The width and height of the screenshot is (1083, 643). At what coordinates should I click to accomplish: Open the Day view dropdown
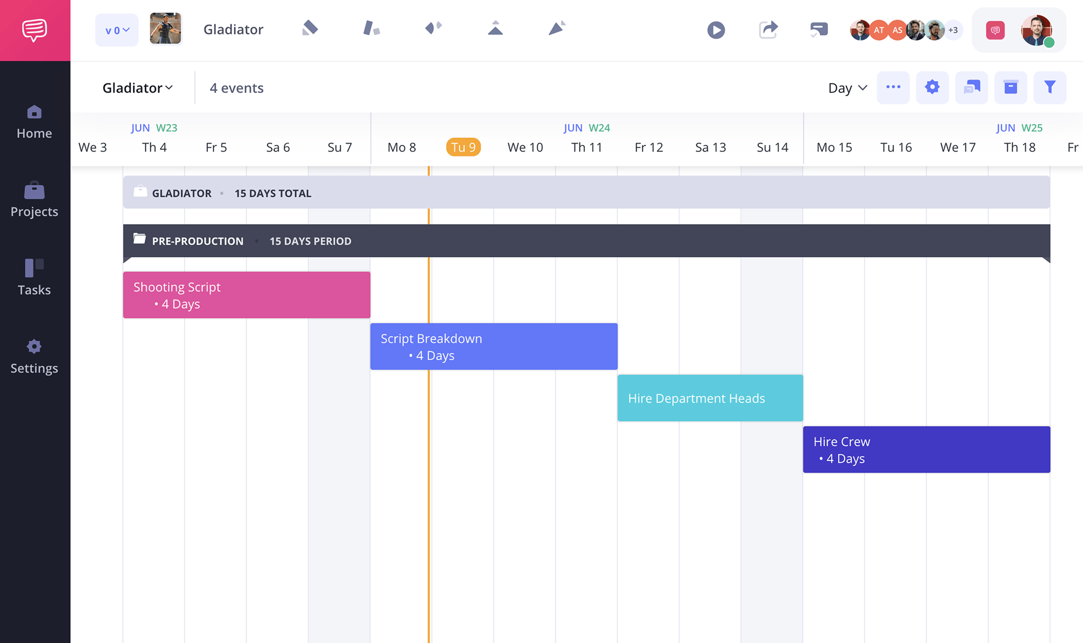tap(847, 88)
